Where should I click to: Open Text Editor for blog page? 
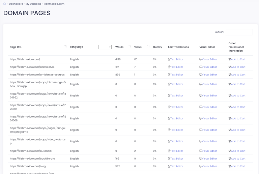[176, 166]
